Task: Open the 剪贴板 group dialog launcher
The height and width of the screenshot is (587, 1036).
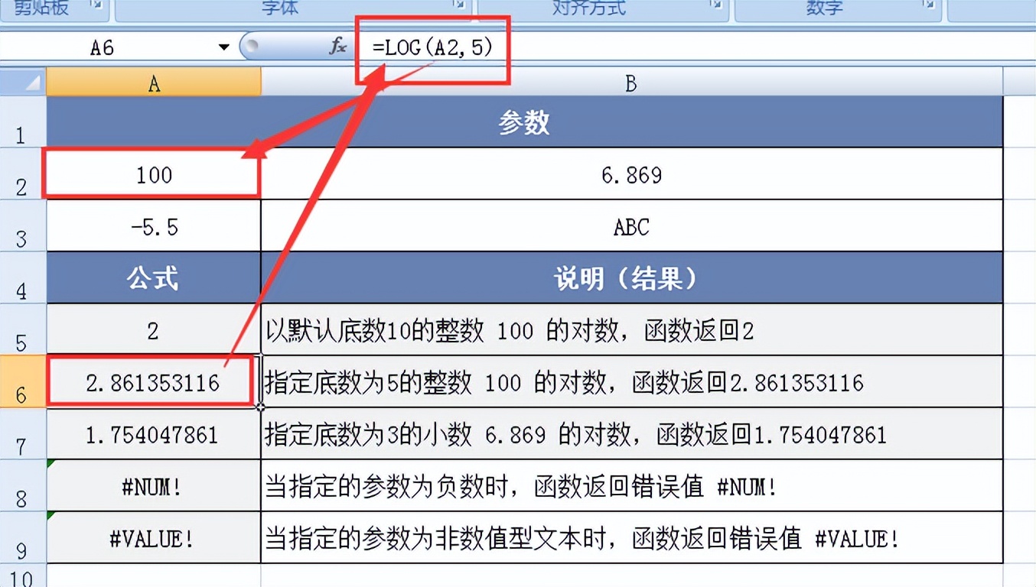Action: [x=97, y=6]
